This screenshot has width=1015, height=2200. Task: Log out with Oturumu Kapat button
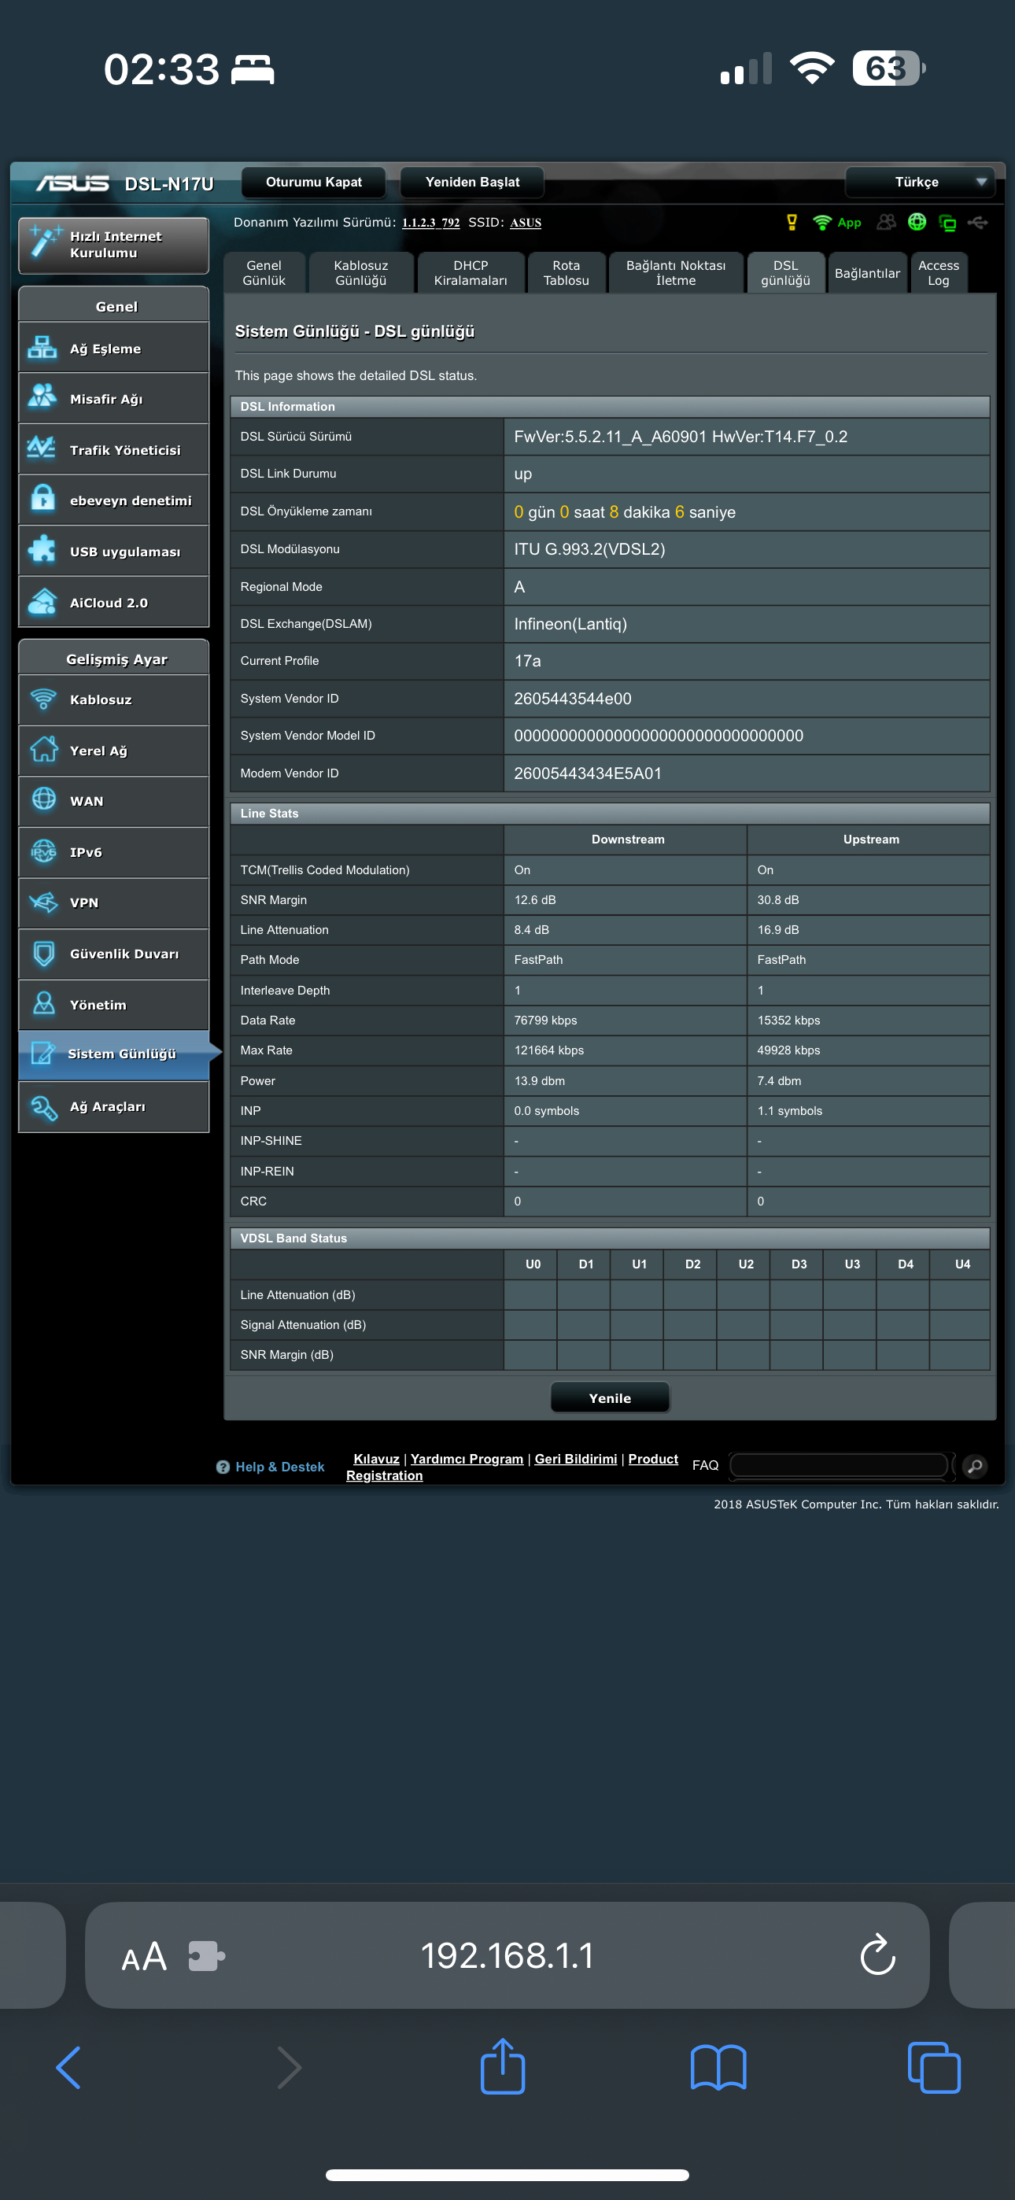314,182
